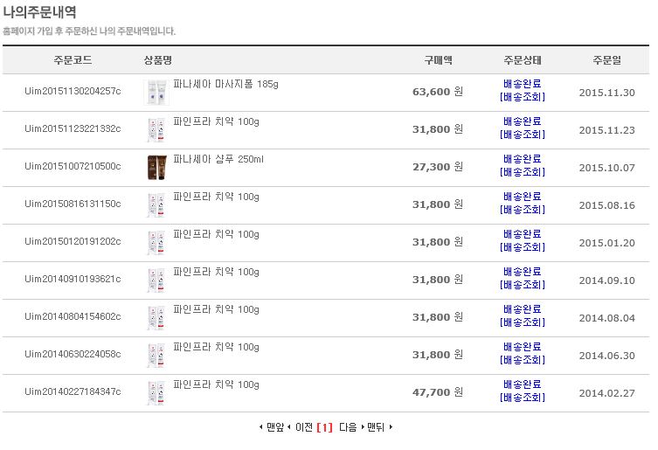The image size is (658, 450).
Task: Click order code Uim20140630224058c
Action: pos(73,355)
